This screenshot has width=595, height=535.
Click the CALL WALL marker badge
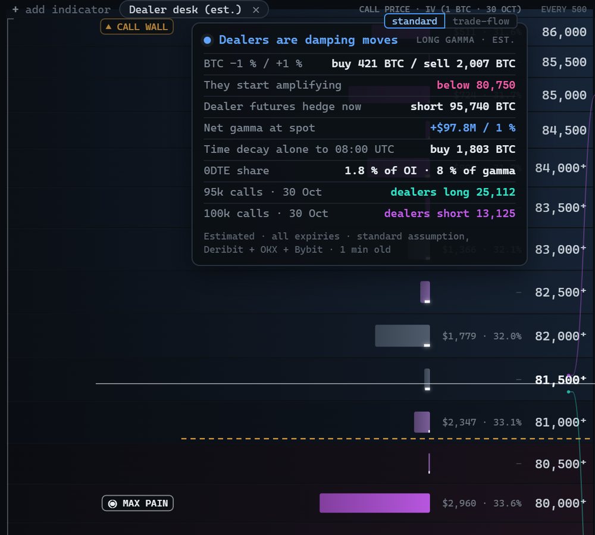tap(137, 27)
